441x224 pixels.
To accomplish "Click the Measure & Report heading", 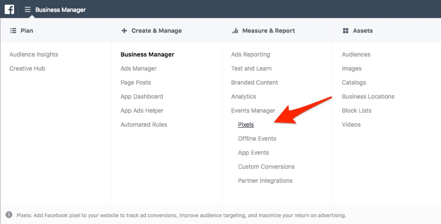I will point(268,31).
